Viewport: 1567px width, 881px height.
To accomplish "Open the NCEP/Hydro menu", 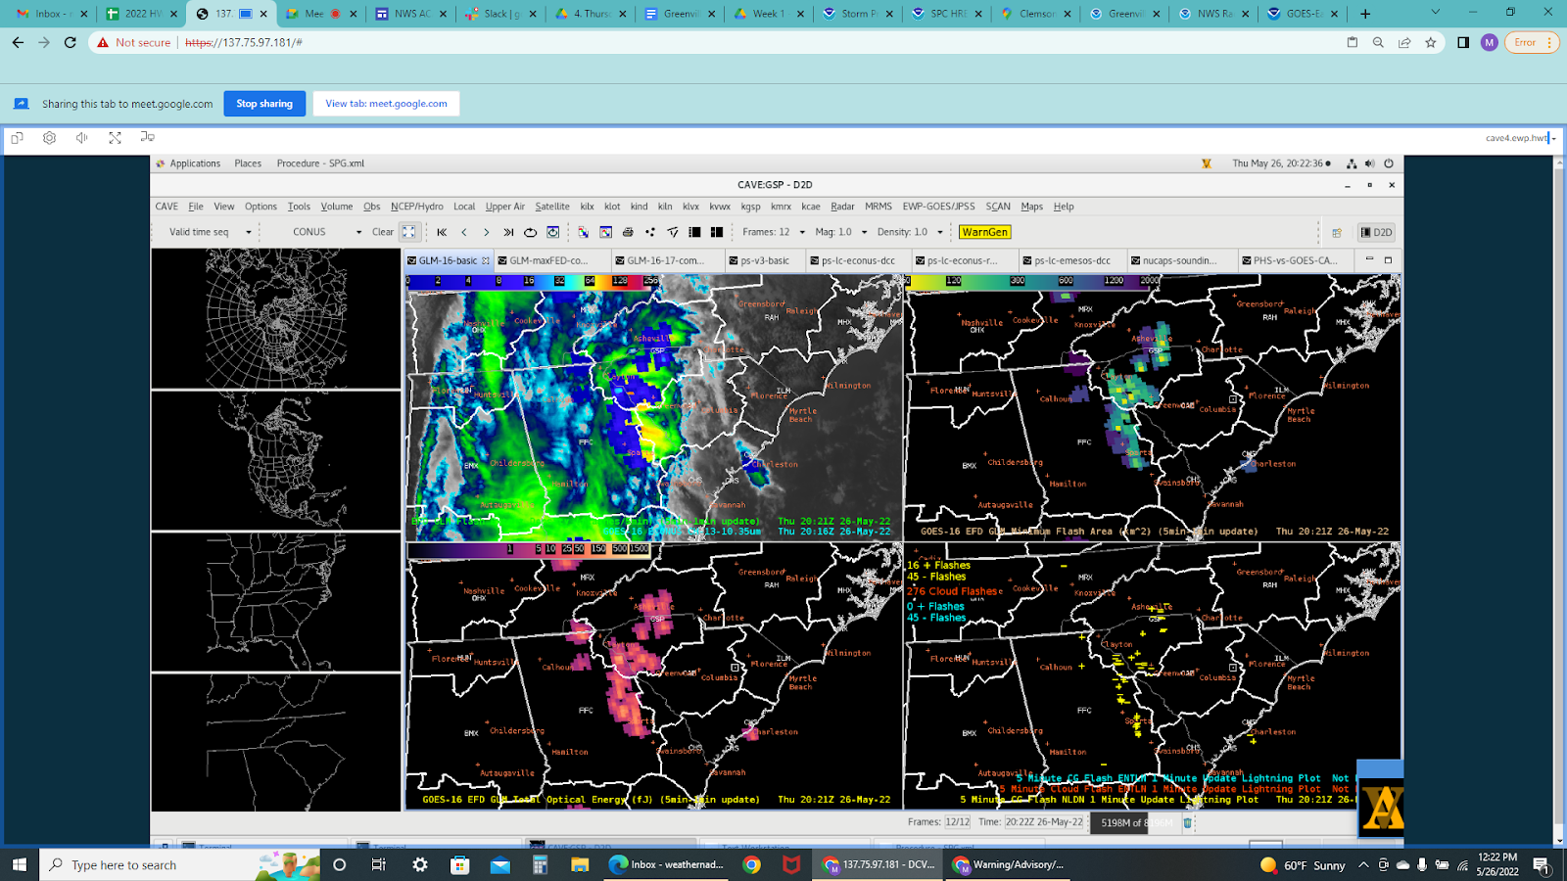I will point(417,207).
